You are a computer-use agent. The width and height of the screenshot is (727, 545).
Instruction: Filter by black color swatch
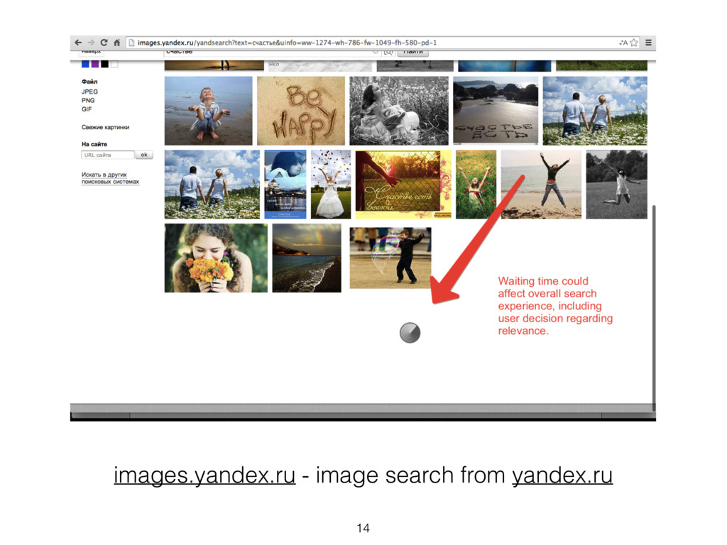(105, 64)
